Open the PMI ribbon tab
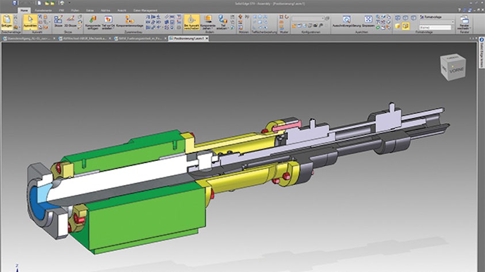The image size is (485, 272). pos(62,10)
